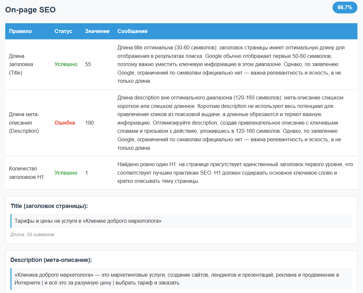Click message starting 'Найдено ровно один H1'
Screen dimensions: 363x293
pos(235,173)
